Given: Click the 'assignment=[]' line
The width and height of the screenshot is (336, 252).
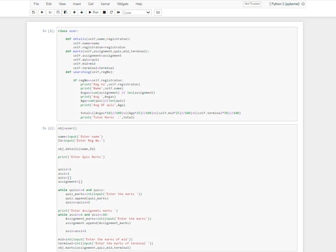Looking at the screenshot, I should click(70, 182).
